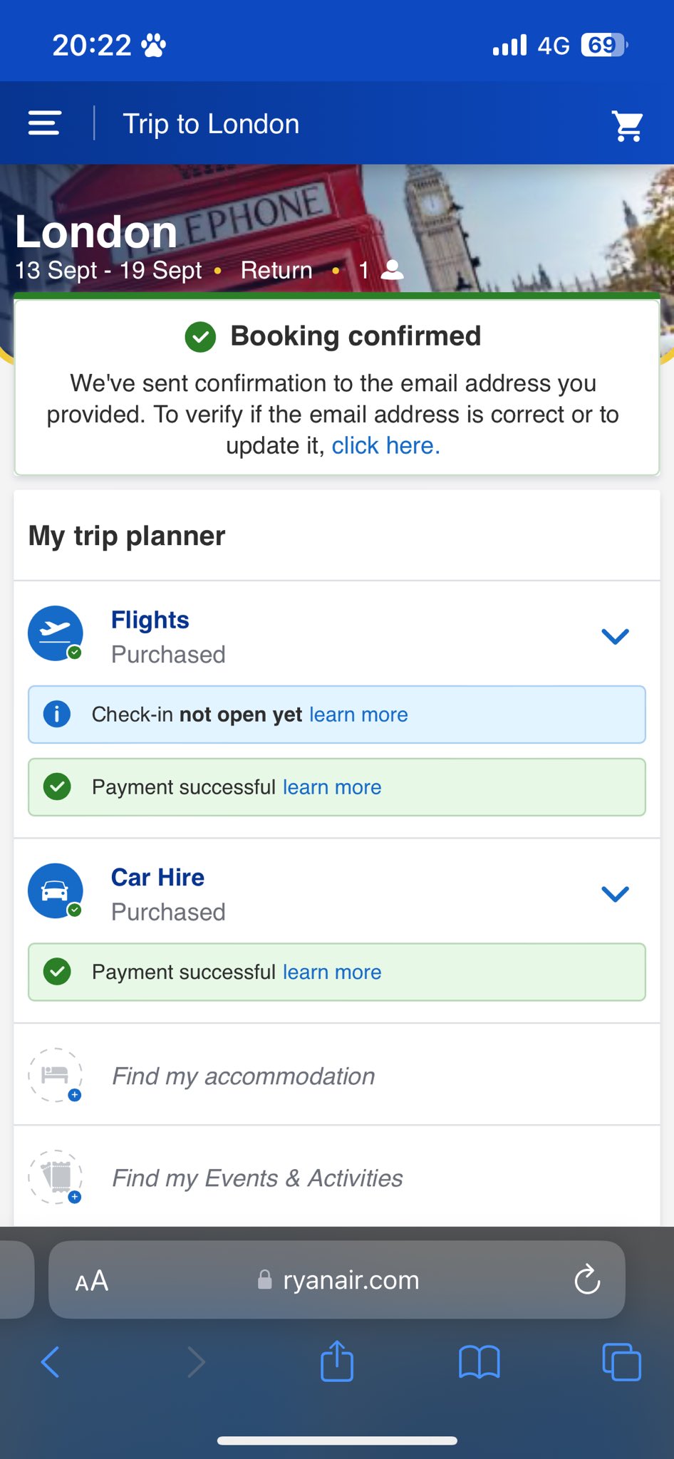Screen dimensions: 674x1459
Task: Show Safari open tabs
Action: [621, 1361]
